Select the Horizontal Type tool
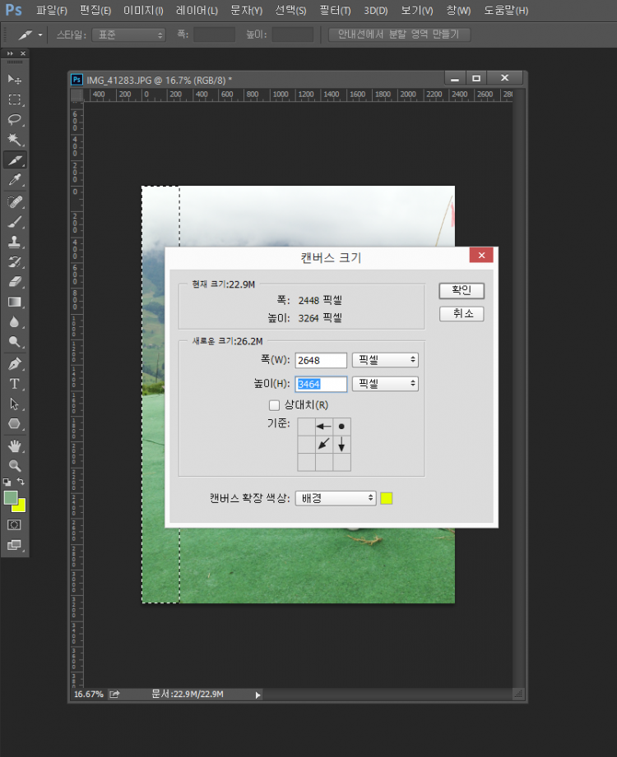 pyautogui.click(x=15, y=384)
